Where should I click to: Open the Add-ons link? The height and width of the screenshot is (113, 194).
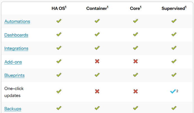(13, 62)
